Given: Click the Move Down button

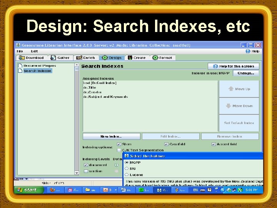Looking at the screenshot, I should [x=239, y=106].
